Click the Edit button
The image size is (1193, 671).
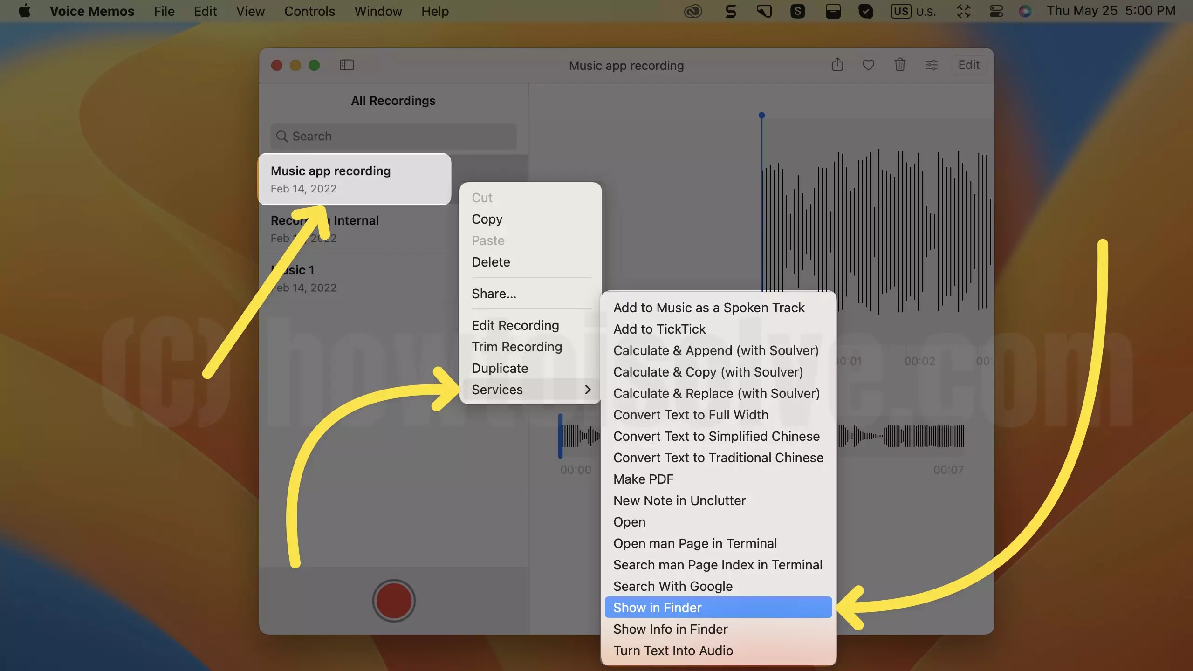(968, 65)
